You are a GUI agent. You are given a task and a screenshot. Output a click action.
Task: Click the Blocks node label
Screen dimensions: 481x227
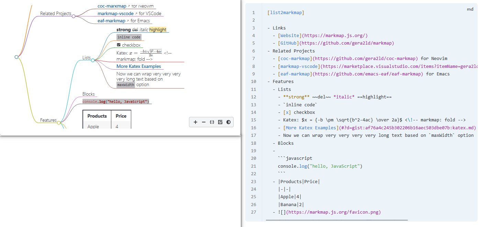click(x=89, y=94)
